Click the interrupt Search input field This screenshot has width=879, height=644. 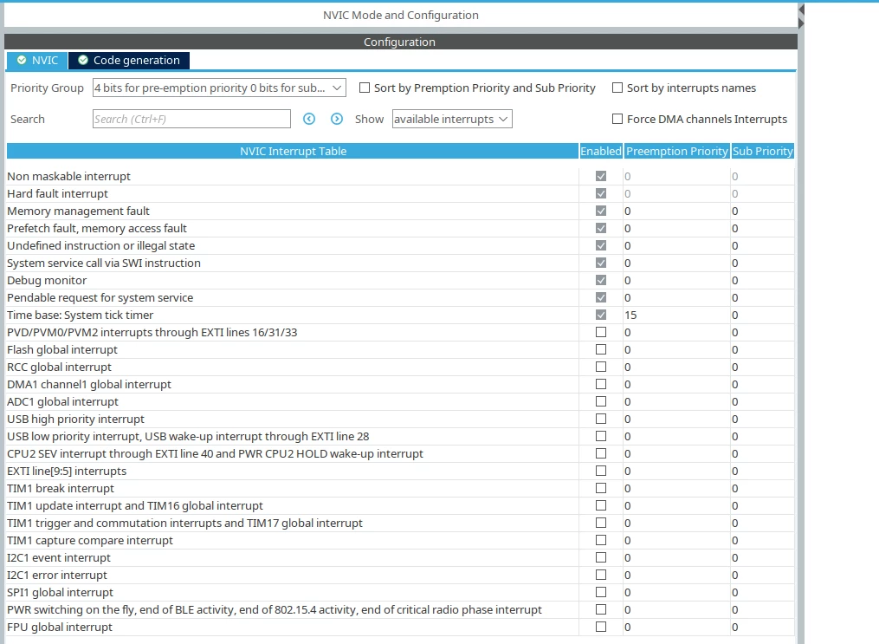click(x=191, y=119)
